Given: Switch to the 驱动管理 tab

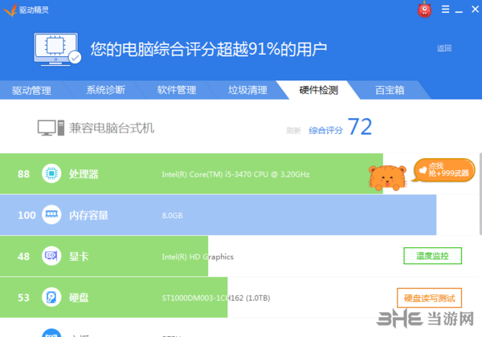Looking at the screenshot, I should 31,90.
